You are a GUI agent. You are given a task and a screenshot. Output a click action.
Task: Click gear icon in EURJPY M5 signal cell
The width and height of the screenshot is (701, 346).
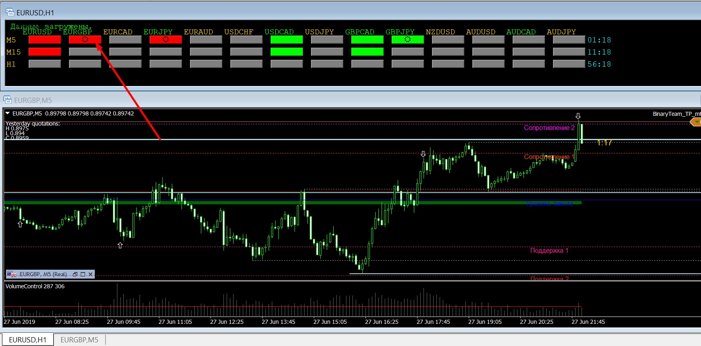click(165, 40)
